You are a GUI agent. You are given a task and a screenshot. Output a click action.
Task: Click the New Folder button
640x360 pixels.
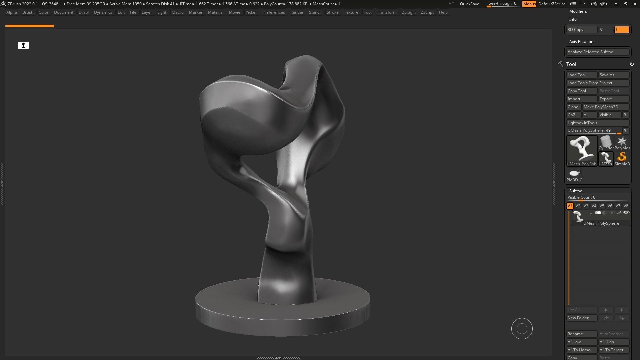(x=582, y=318)
